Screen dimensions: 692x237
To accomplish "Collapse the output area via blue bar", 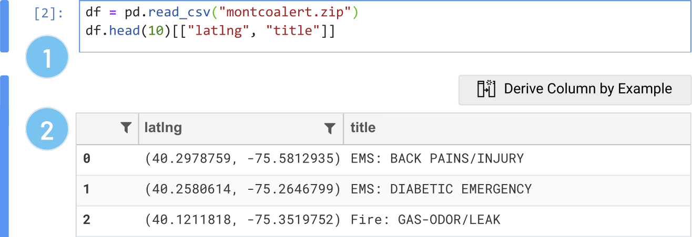I will point(4,156).
